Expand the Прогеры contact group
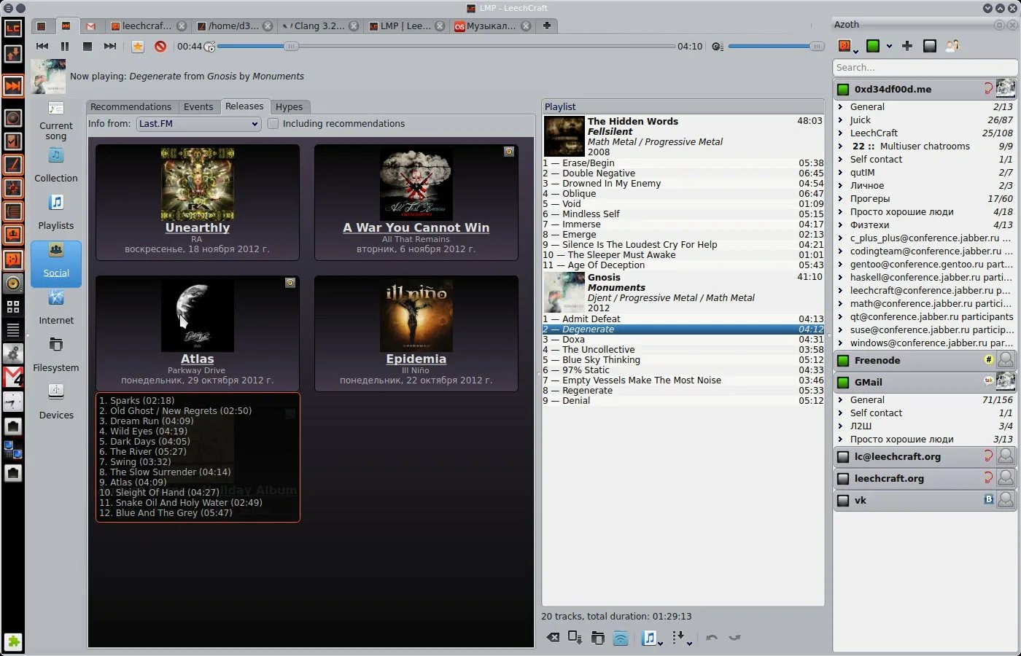This screenshot has height=656, width=1021. (x=841, y=199)
